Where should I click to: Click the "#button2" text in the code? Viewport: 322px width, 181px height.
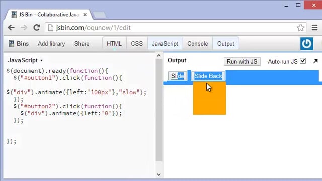click(38, 106)
